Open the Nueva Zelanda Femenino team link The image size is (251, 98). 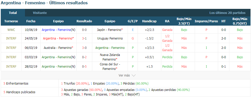click(110, 57)
